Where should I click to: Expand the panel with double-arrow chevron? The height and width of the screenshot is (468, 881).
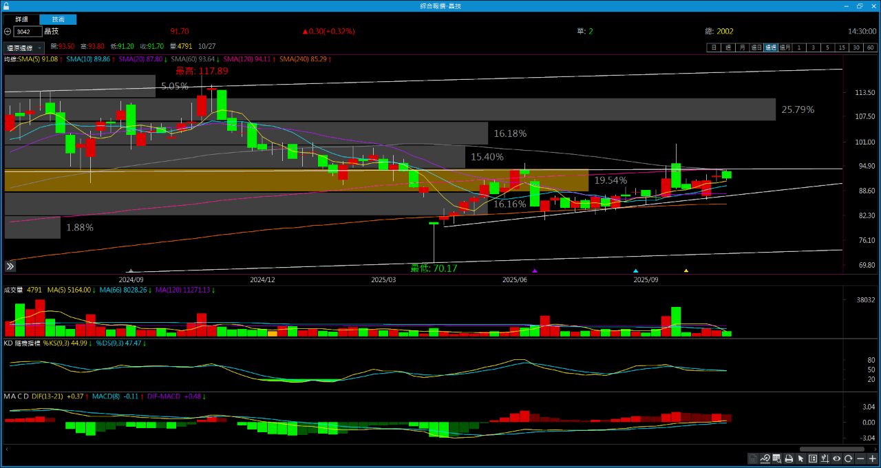[10, 266]
